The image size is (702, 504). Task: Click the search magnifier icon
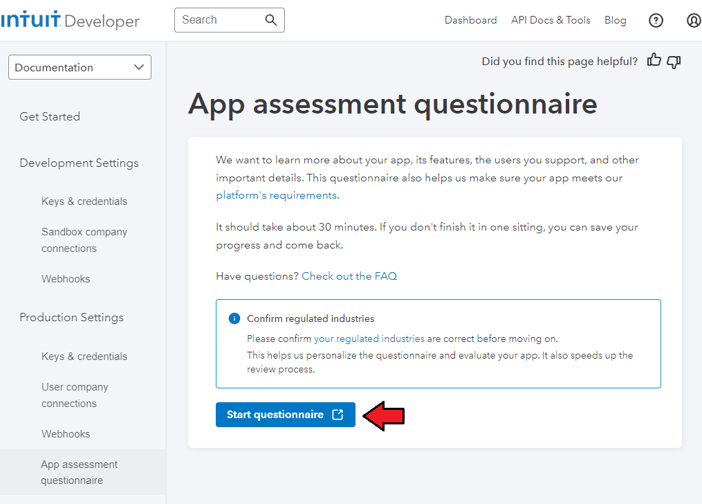click(x=271, y=19)
